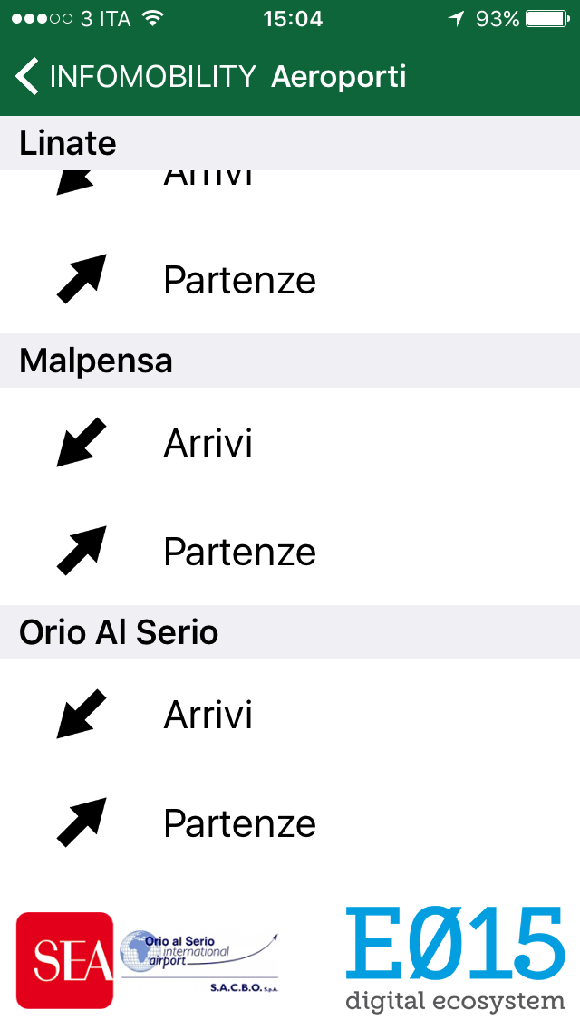The width and height of the screenshot is (580, 1029).
Task: Tap the Orio al Serio airport SACBO logo
Action: point(199,960)
